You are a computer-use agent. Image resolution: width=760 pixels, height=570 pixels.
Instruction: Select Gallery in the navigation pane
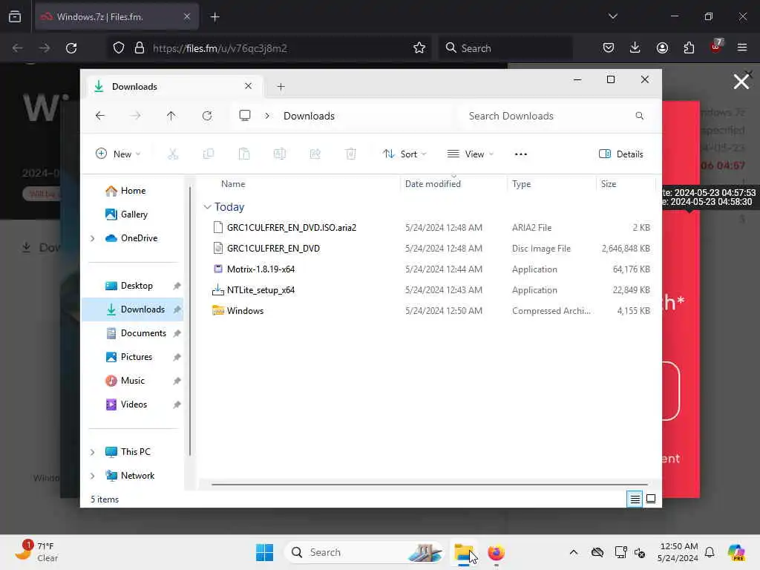[x=132, y=214]
